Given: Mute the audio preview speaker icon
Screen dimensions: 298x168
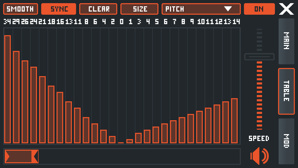Looking at the screenshot, I should (259, 156).
